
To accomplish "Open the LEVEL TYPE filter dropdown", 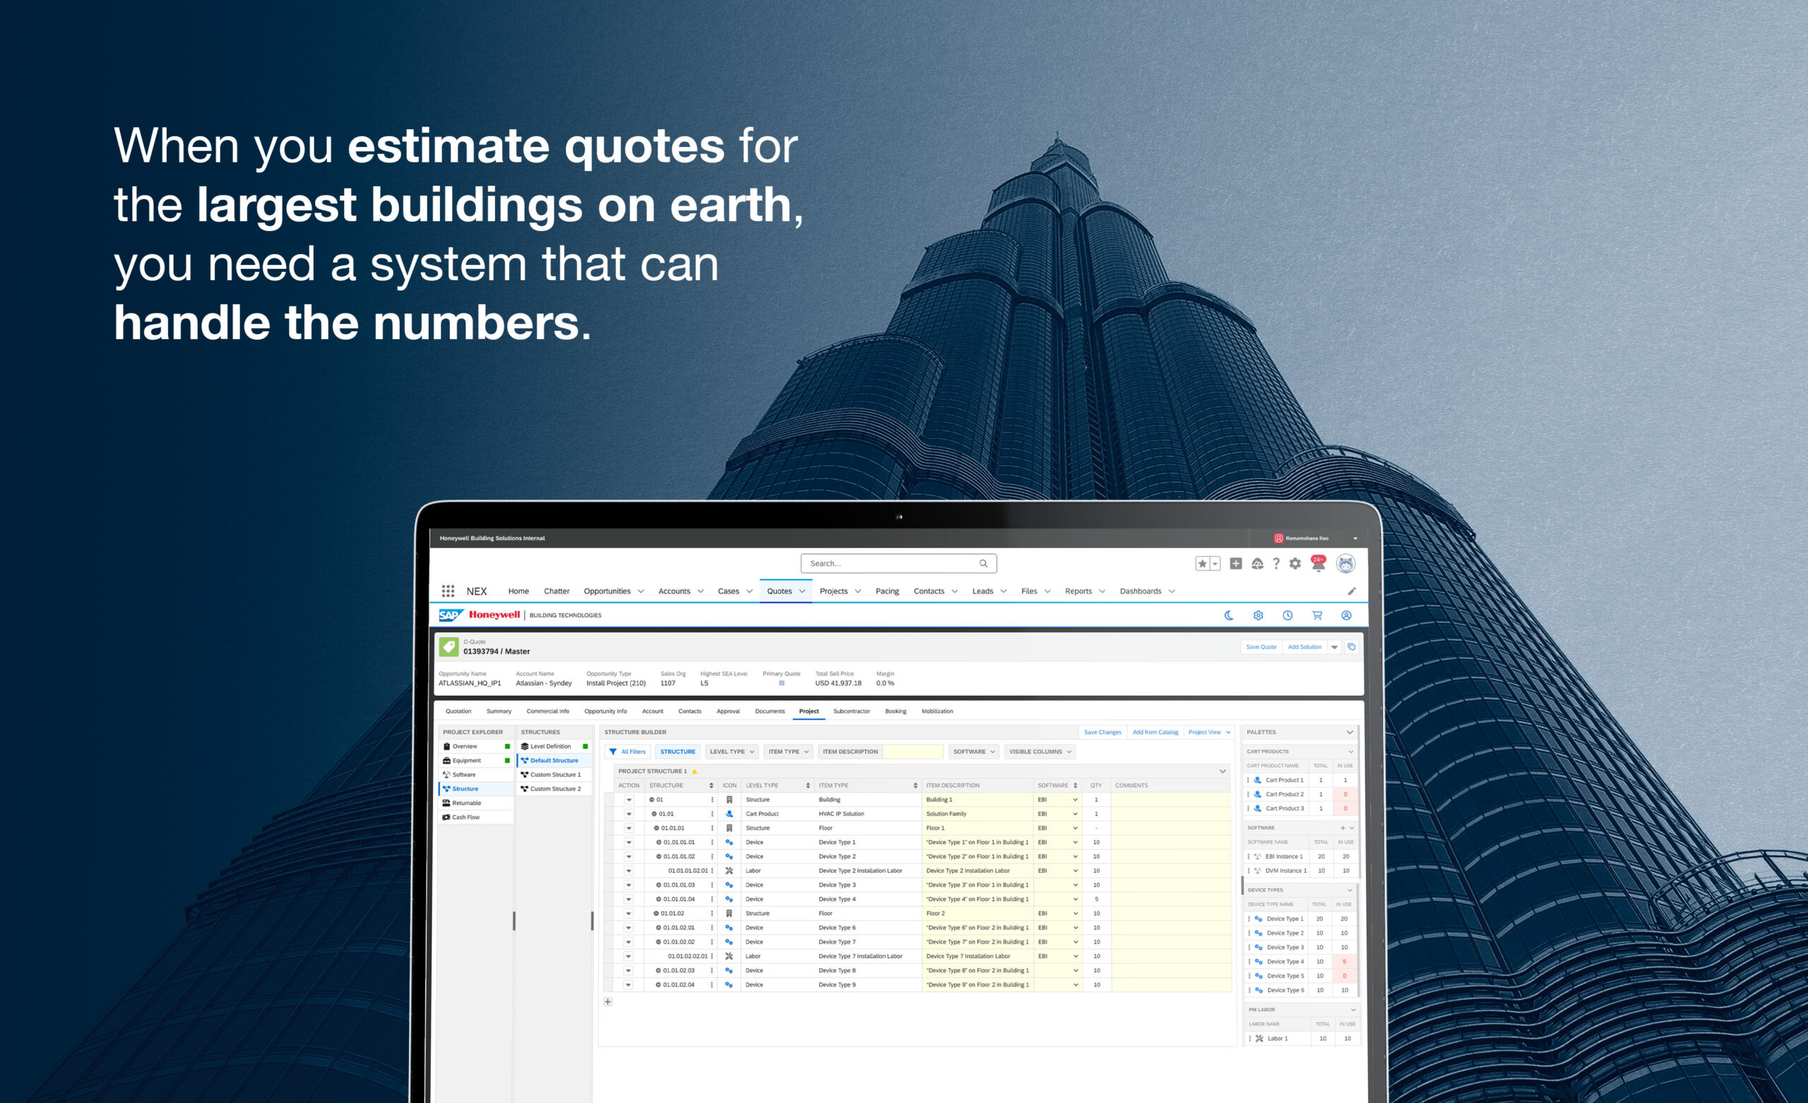I will (732, 751).
